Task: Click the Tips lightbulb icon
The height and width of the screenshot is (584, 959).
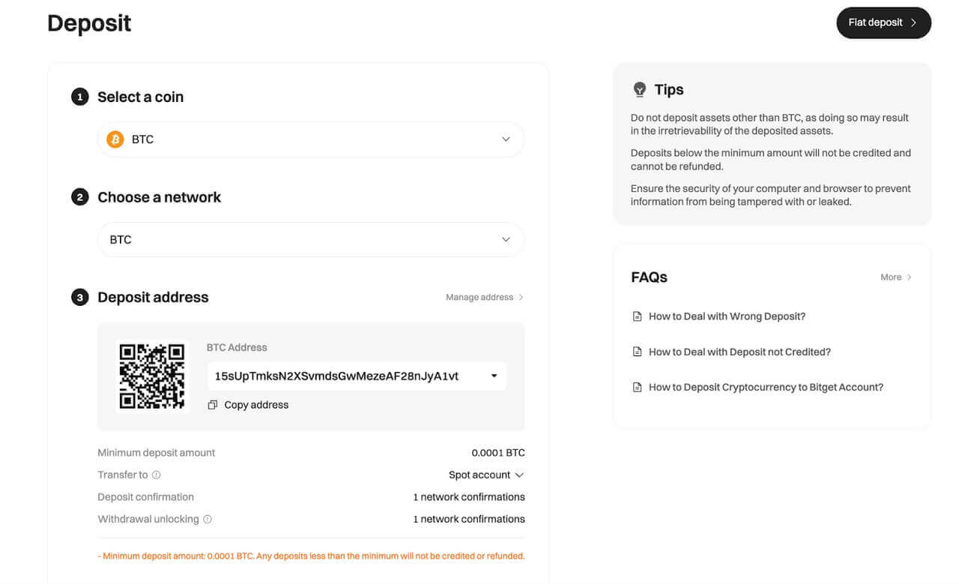Action: tap(639, 90)
